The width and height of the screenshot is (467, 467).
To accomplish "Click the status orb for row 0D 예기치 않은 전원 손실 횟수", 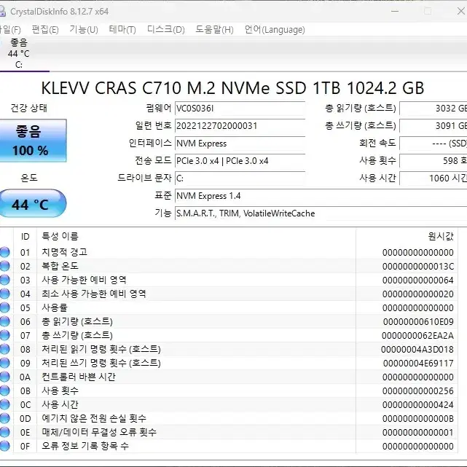I will coord(4,418).
